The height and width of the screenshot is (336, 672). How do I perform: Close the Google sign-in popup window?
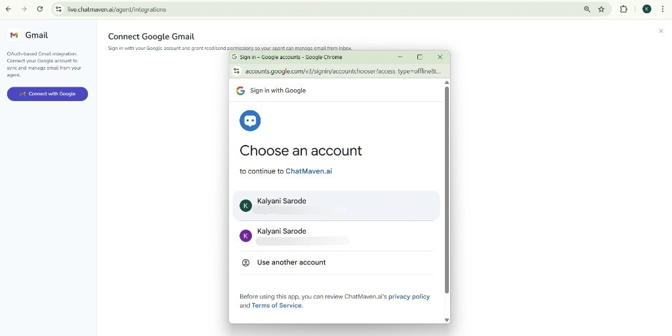(x=440, y=57)
